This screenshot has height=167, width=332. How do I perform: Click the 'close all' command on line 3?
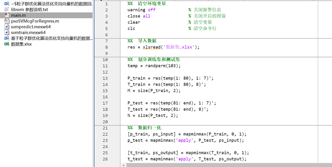click(139, 16)
